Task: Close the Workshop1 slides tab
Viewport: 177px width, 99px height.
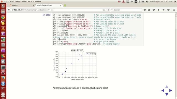Action: (61, 5)
